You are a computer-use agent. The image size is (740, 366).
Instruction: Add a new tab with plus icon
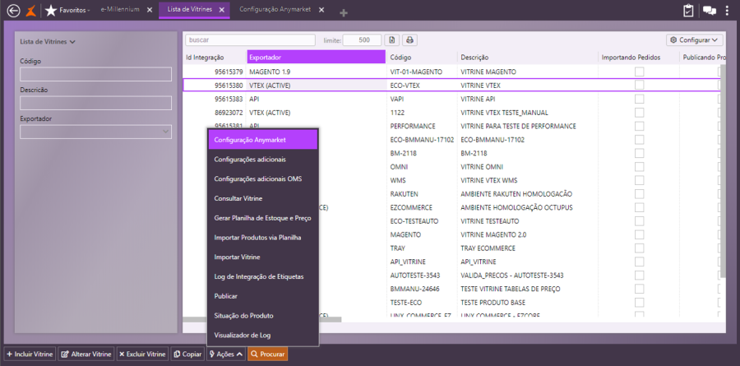[x=344, y=13]
